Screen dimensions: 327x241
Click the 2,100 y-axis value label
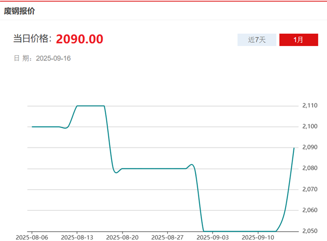[x=310, y=126]
